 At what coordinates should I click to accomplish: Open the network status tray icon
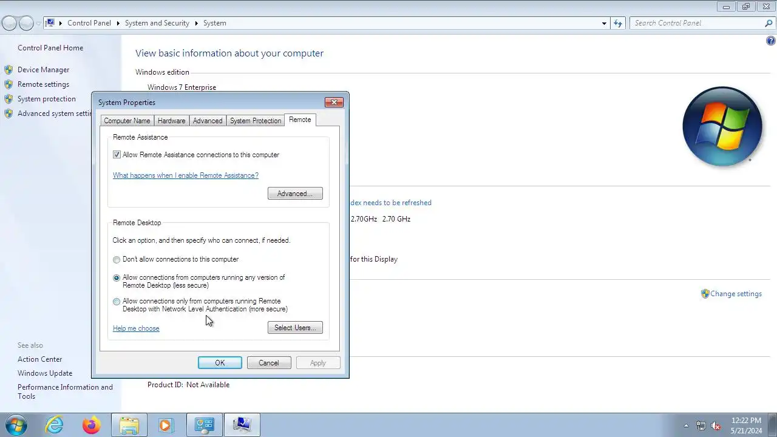701,425
